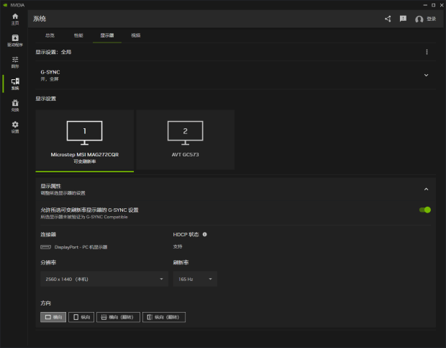Click the HDCP status label
Viewport: 446px width, 348px height.
[x=186, y=234]
